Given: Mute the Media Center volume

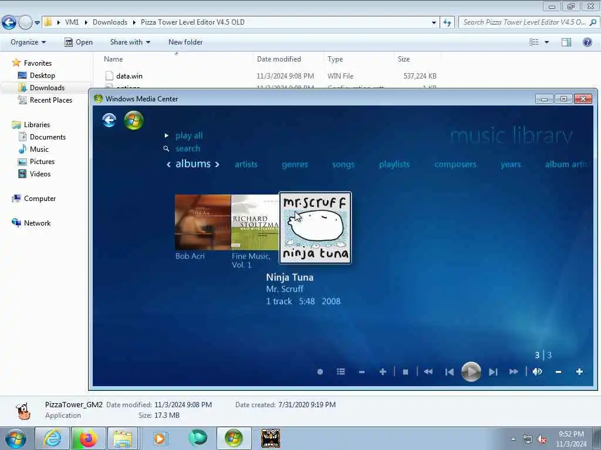Looking at the screenshot, I should pyautogui.click(x=537, y=371).
